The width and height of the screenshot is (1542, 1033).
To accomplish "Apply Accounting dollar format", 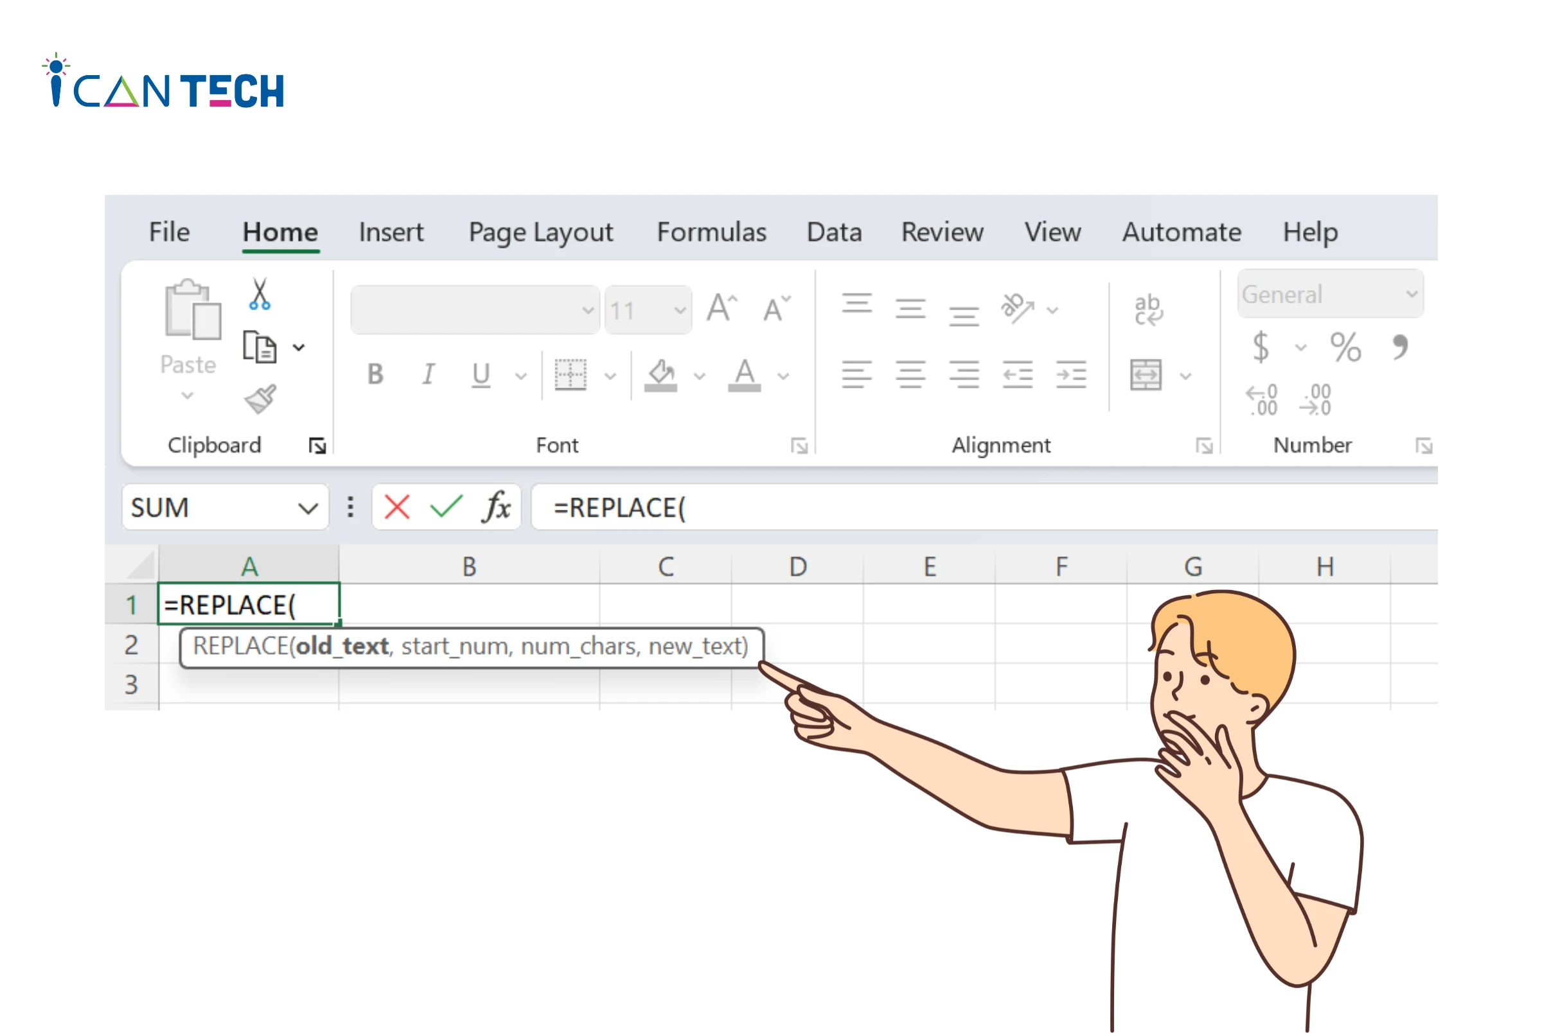I will click(x=1261, y=347).
